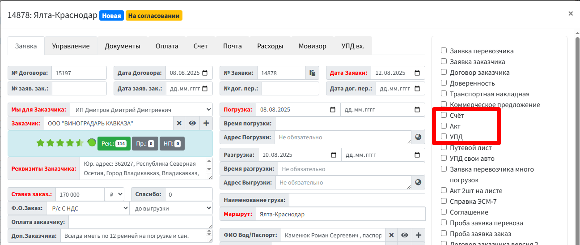Clear the driver ФИО Вод/Паспорт field
This screenshot has width=580, height=245.
point(391,235)
